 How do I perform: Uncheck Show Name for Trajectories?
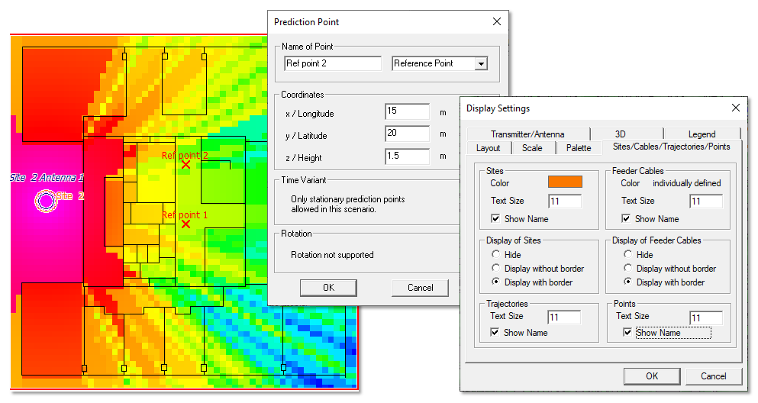click(495, 333)
